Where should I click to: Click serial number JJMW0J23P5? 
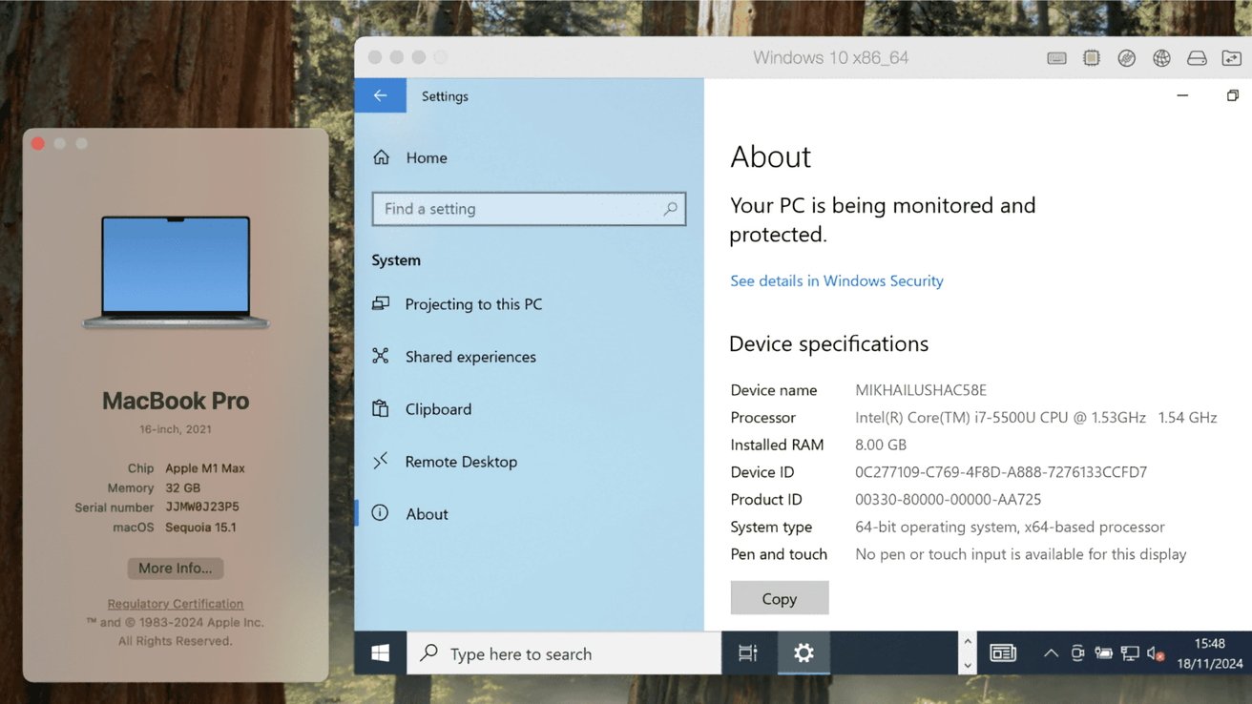coord(202,507)
